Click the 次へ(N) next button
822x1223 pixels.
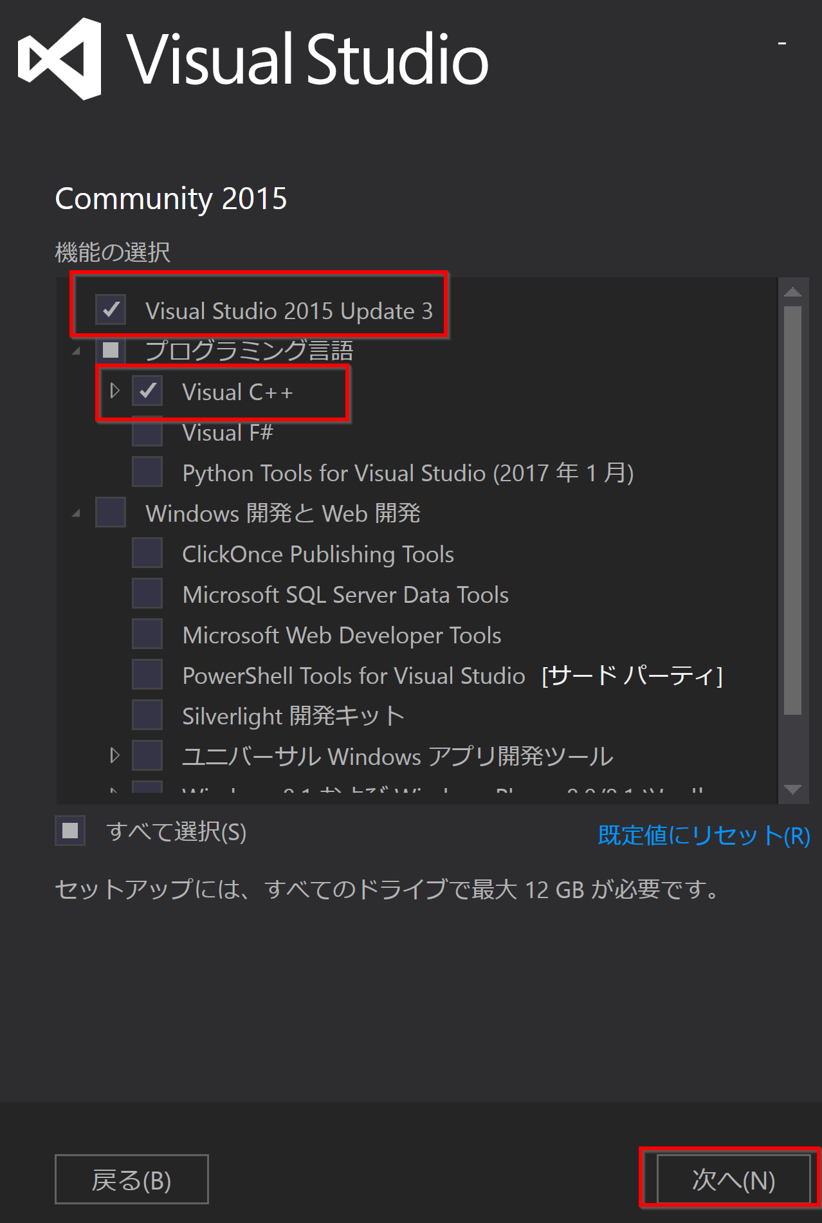(x=733, y=1179)
